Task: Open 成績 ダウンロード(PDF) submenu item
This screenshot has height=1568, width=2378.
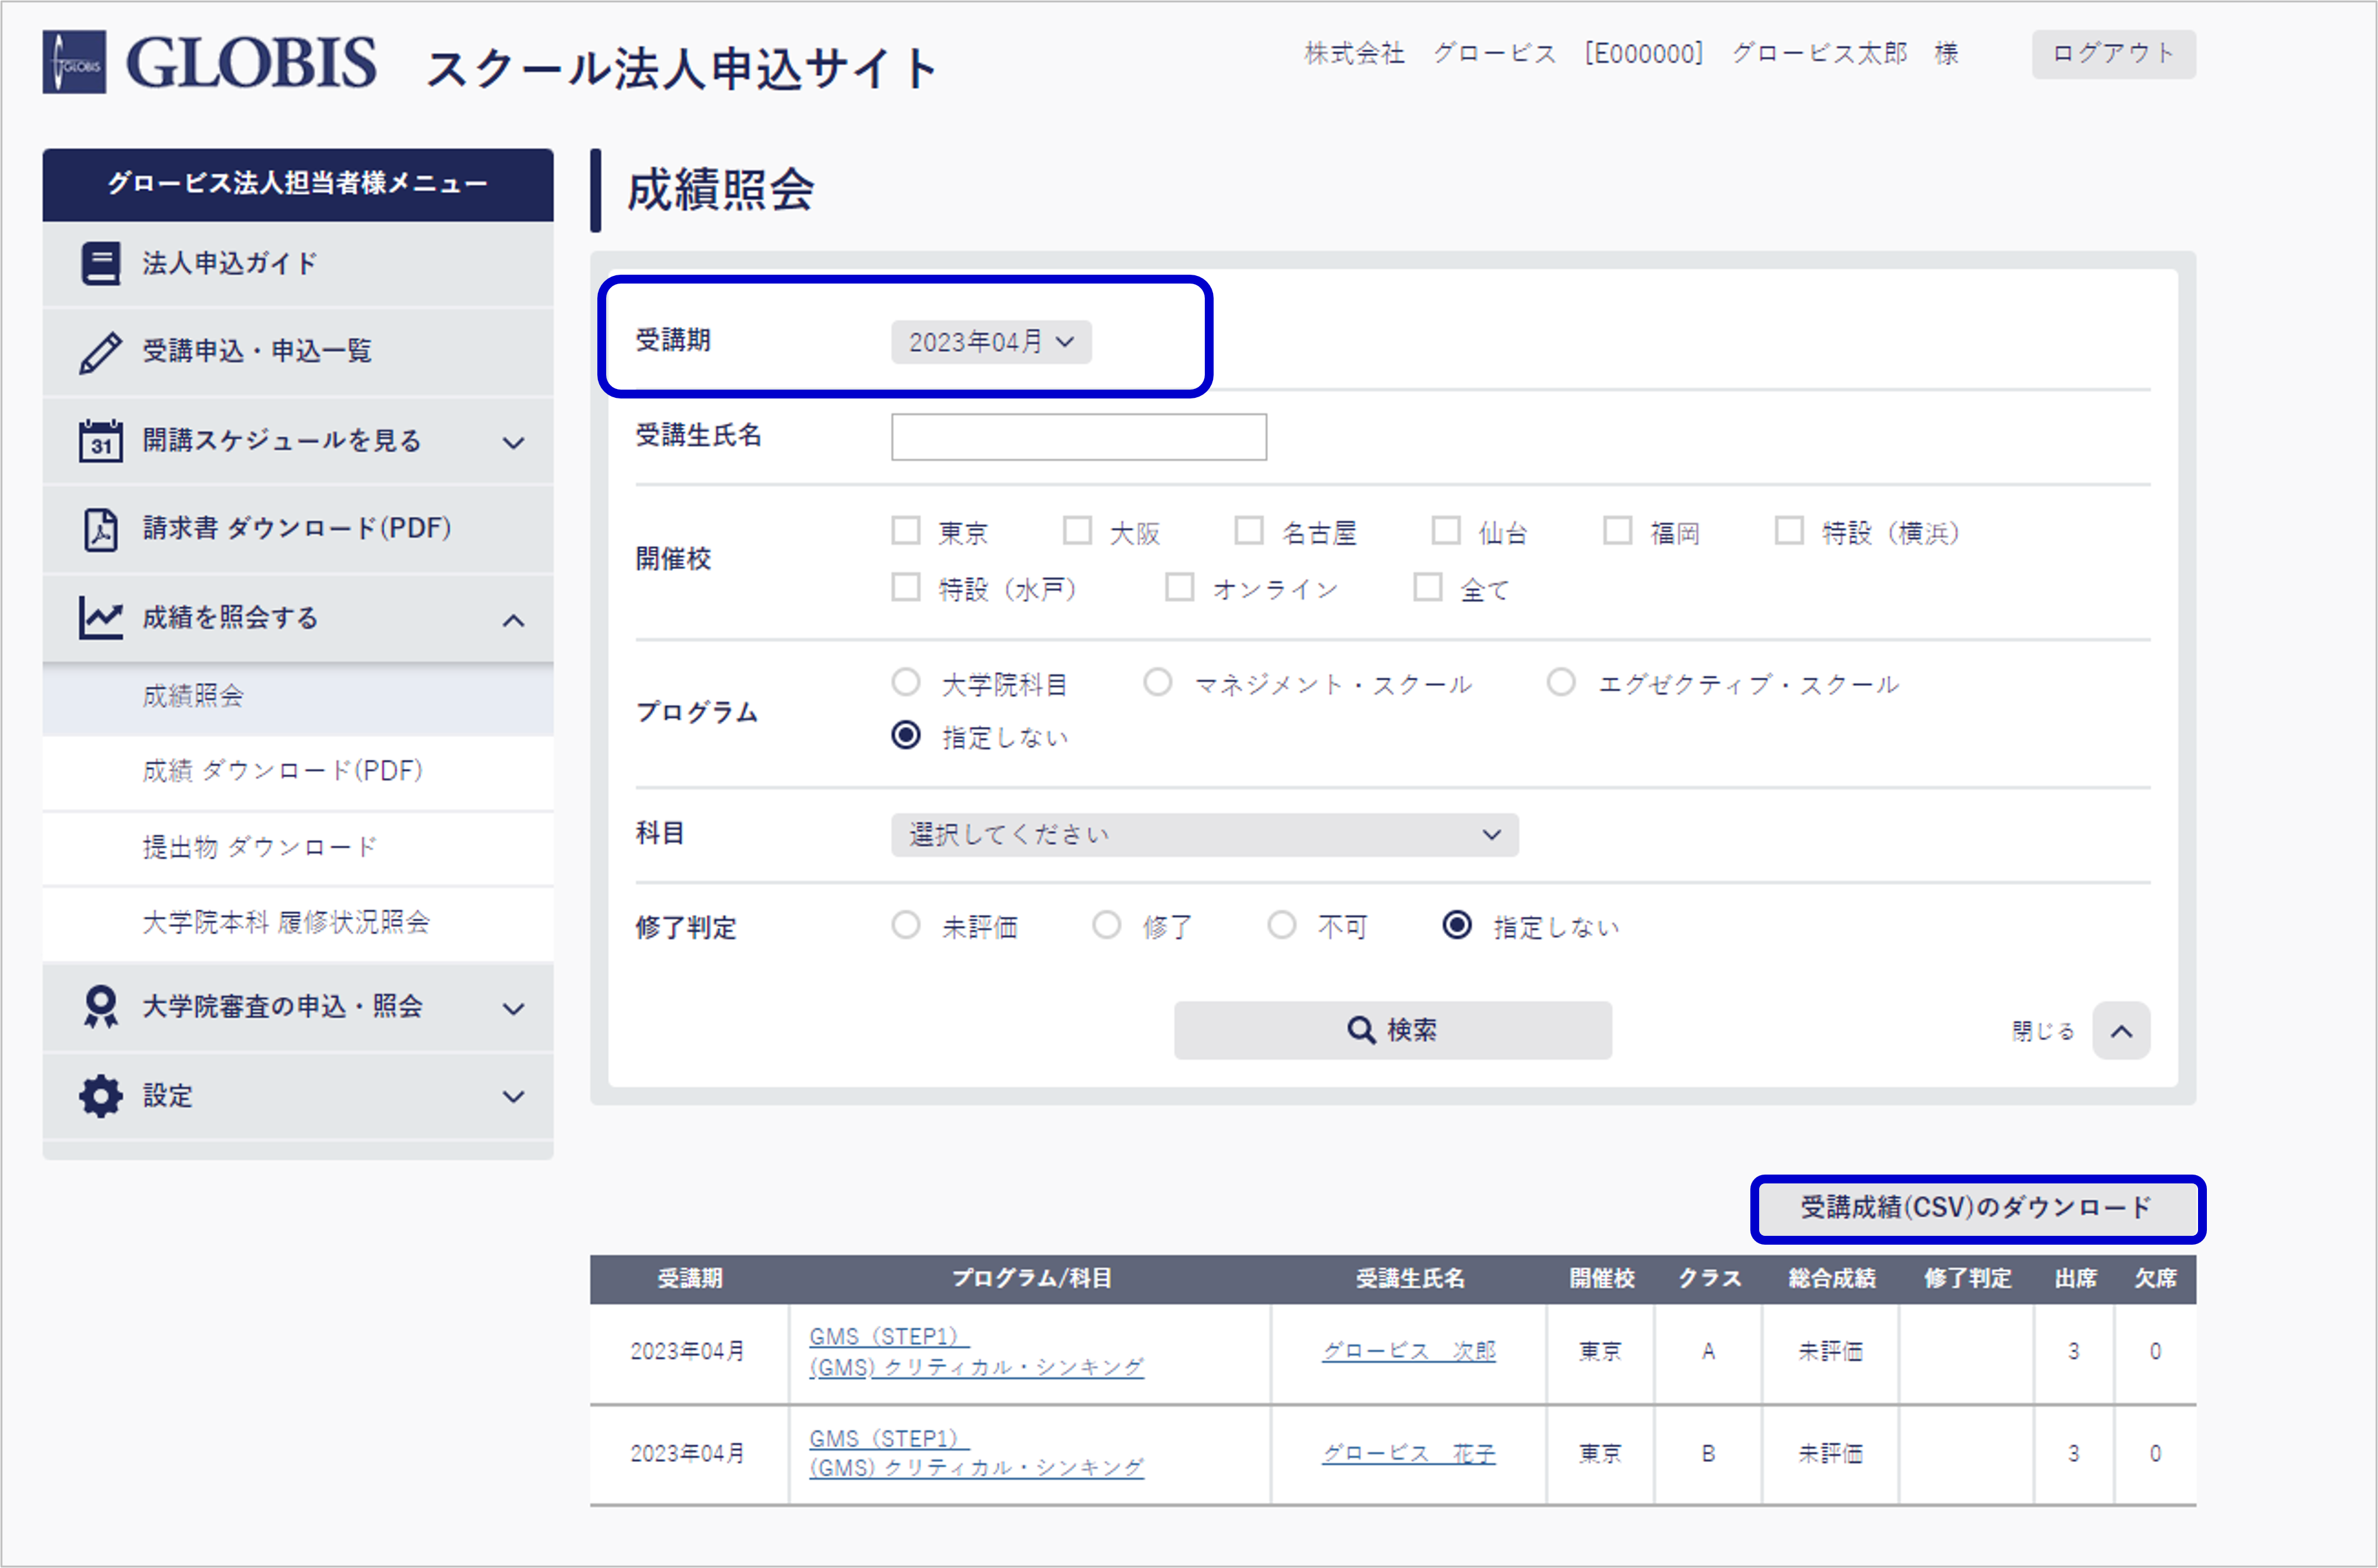Action: (x=298, y=772)
